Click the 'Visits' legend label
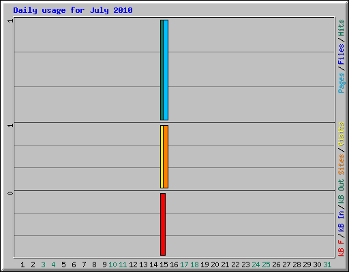The width and height of the screenshot is (349, 272). click(x=341, y=134)
